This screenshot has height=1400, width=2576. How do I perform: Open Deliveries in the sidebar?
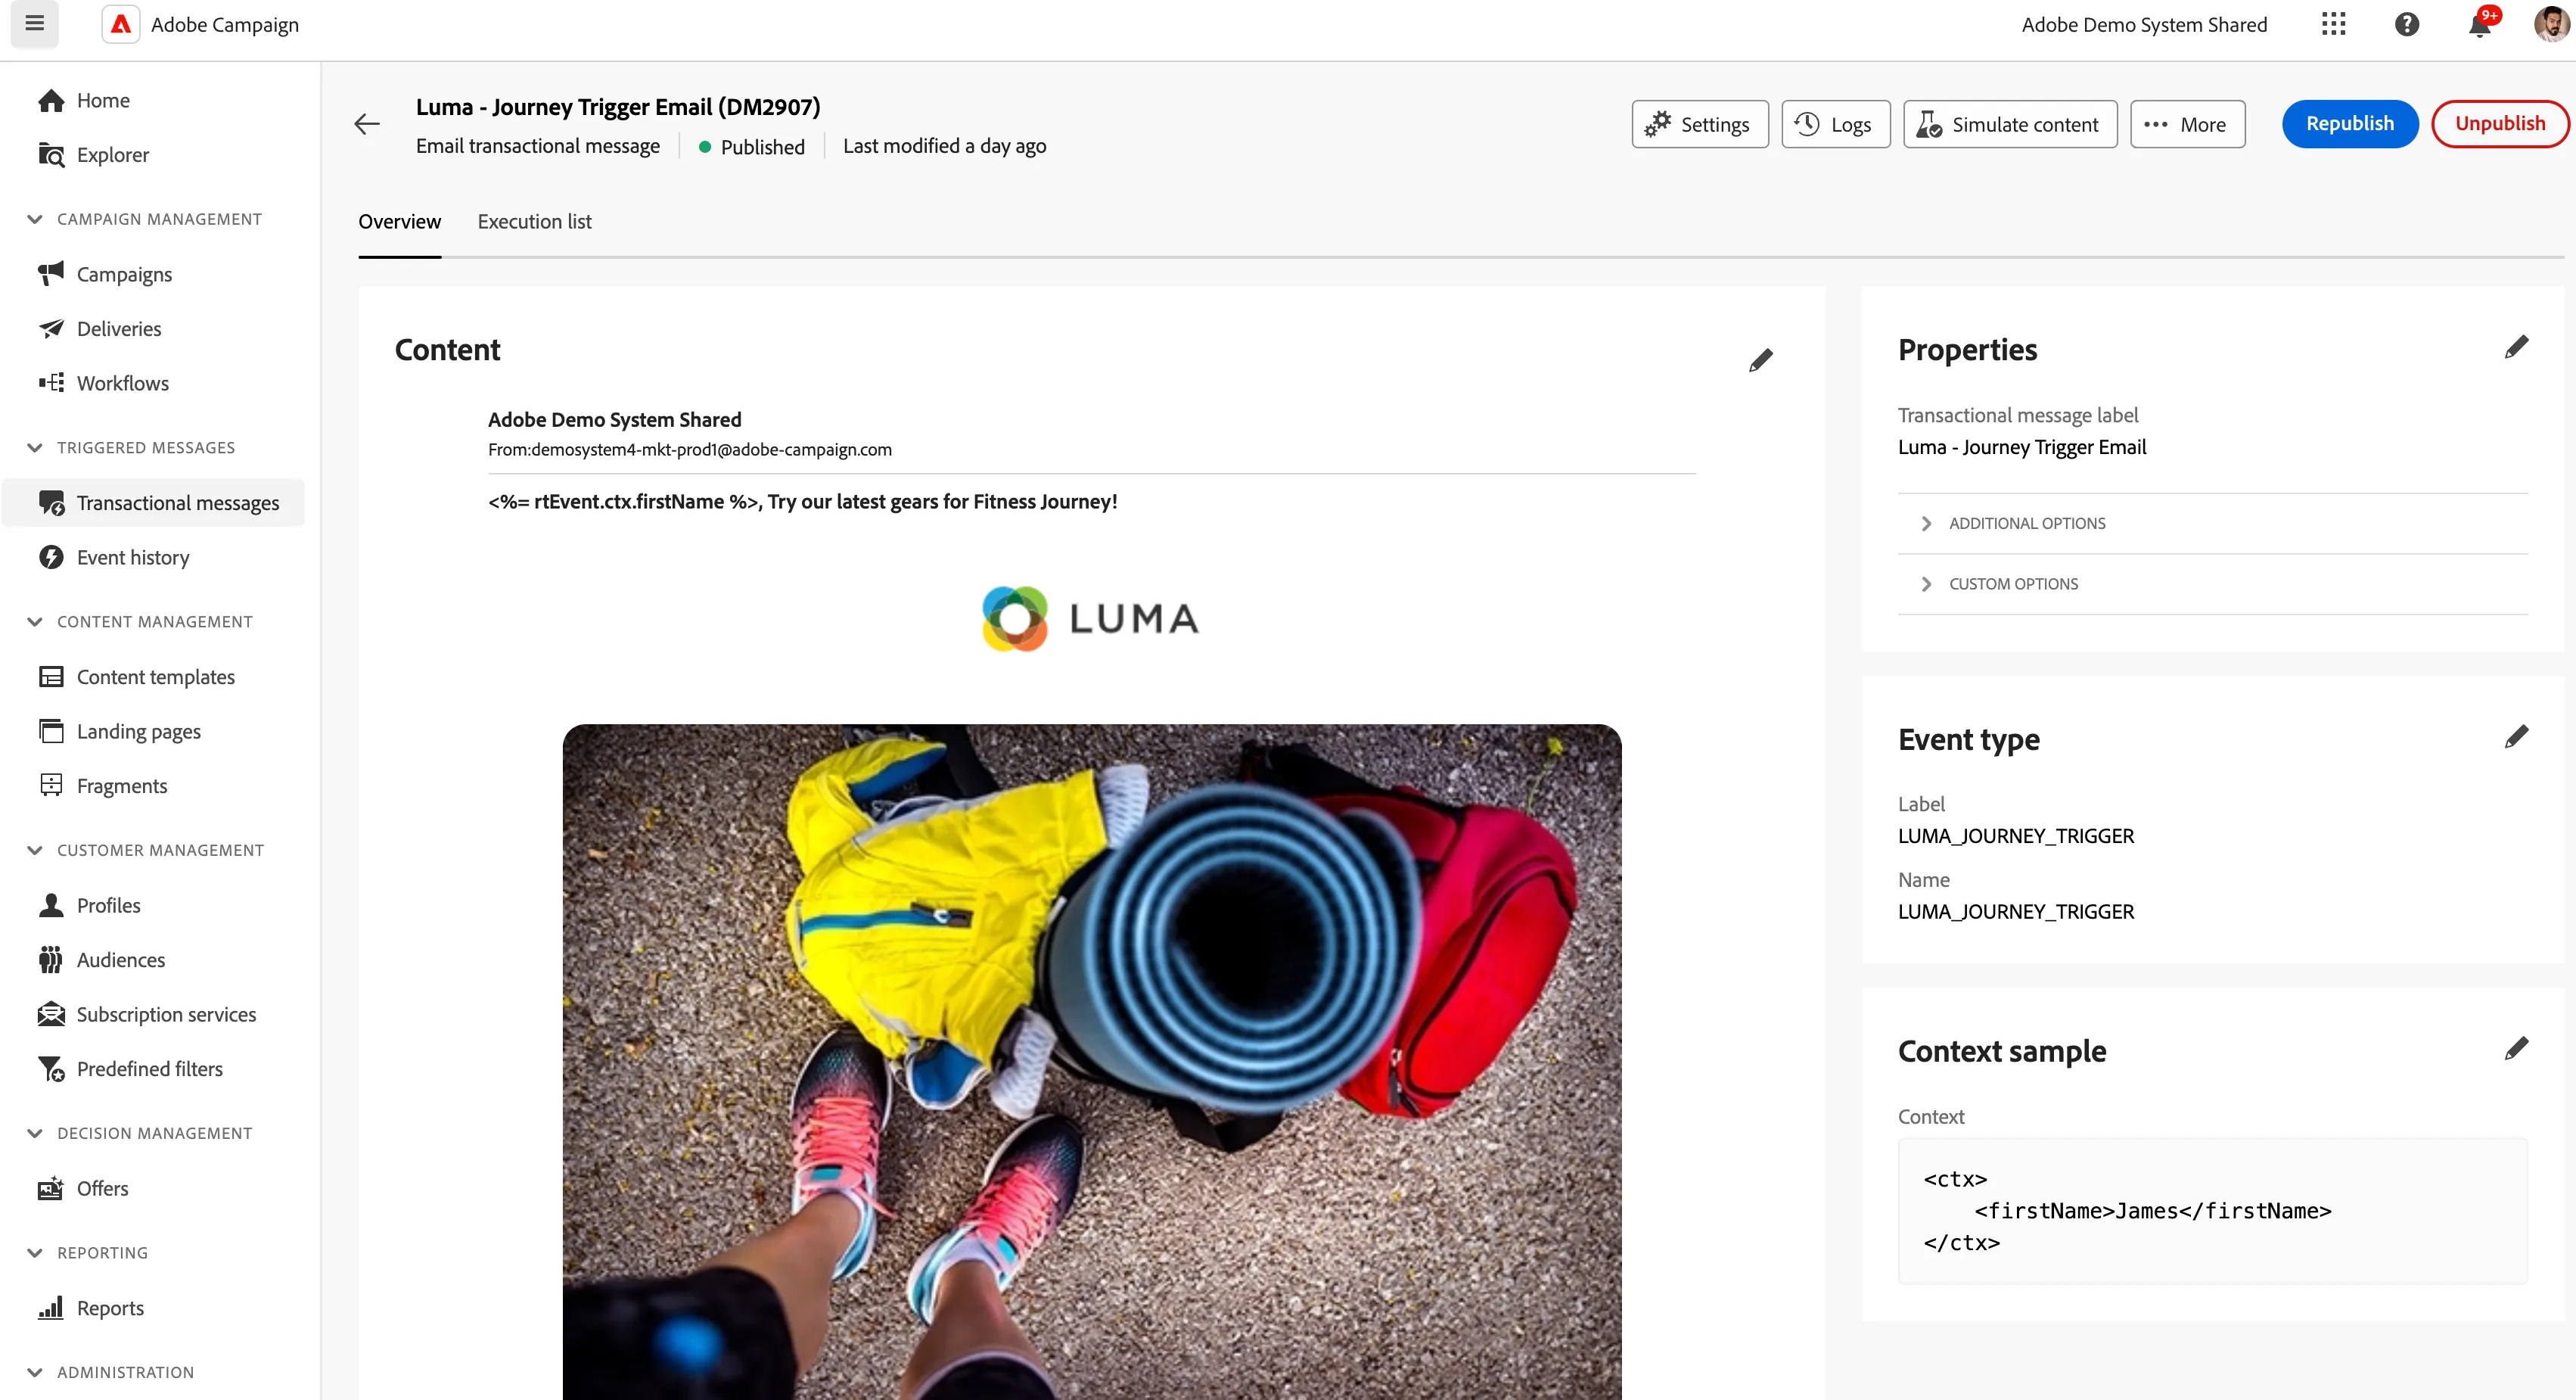point(152,329)
